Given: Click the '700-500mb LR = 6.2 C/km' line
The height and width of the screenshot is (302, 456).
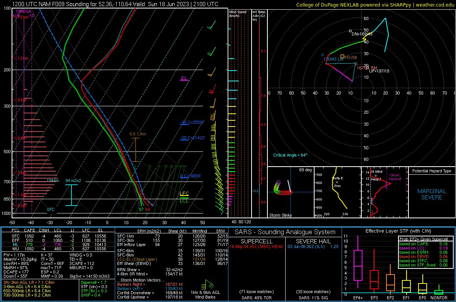Looking at the screenshot, I should 27,295.
